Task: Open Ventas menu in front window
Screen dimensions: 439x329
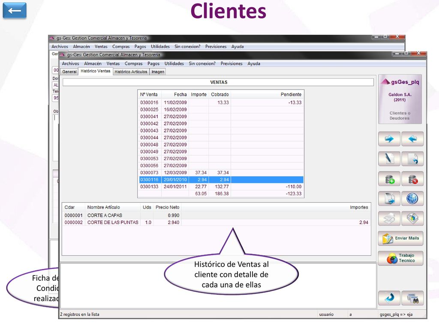Action: [113, 63]
